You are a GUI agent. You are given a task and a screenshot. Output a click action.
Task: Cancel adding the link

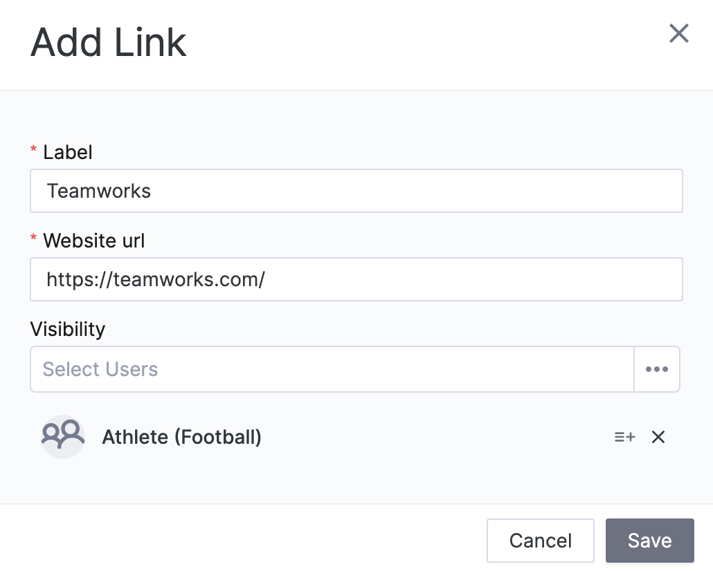click(540, 540)
